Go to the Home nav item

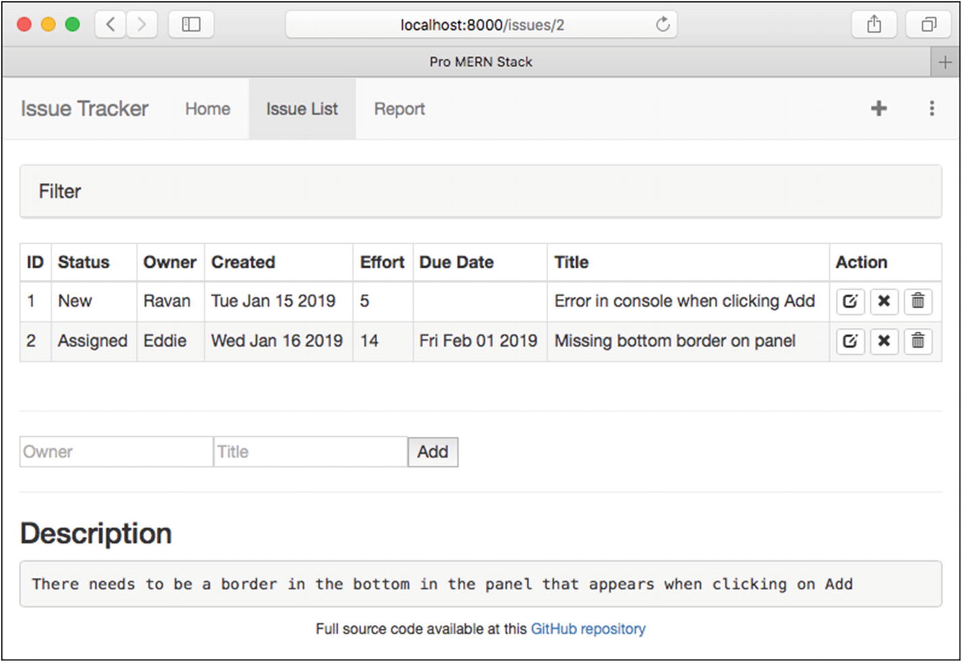click(x=207, y=109)
